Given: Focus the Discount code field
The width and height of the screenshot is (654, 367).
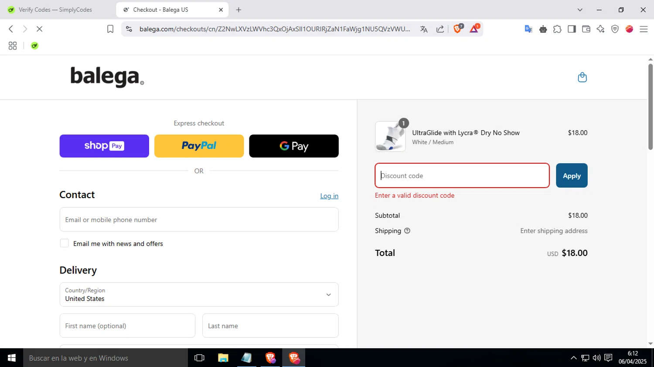Looking at the screenshot, I should coord(462,175).
